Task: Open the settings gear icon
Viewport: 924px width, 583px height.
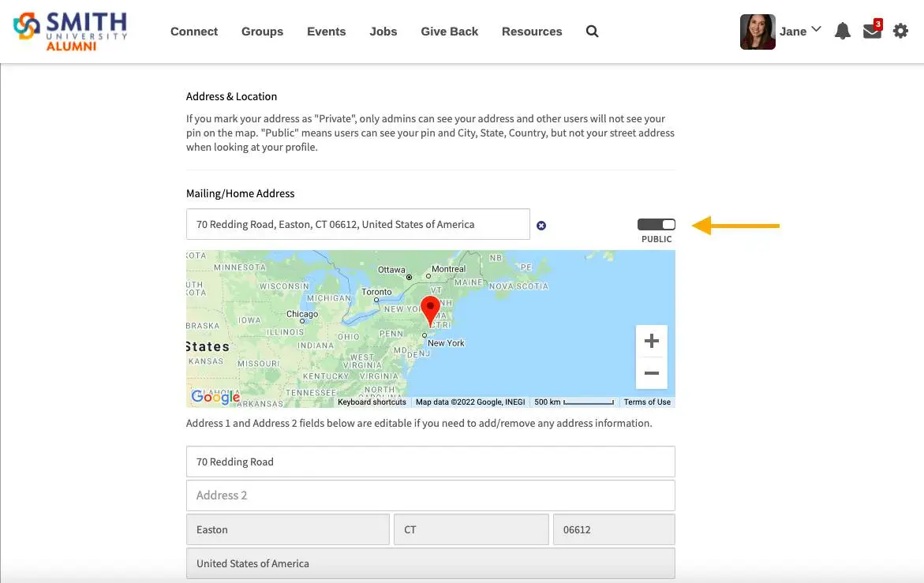Action: [900, 31]
